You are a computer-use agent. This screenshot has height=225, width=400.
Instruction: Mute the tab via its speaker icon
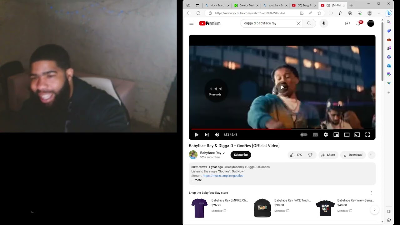point(328,5)
